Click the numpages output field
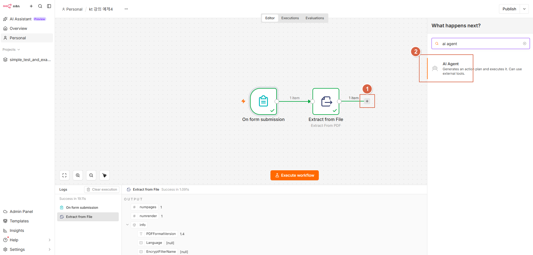 [145, 207]
